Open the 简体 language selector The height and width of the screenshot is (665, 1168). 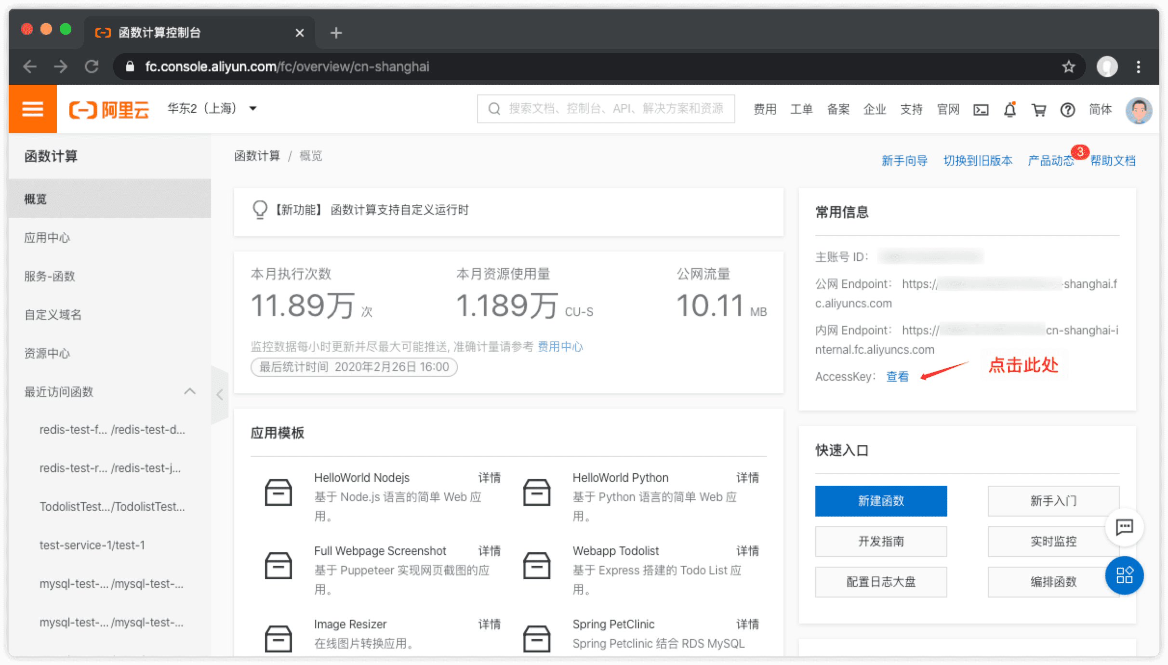[x=1101, y=109]
